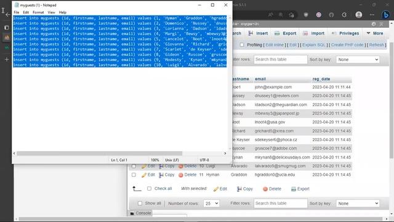Click Copy in With selected actions
394x222 pixels.
(x=245, y=189)
